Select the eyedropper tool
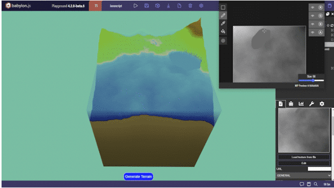The height and width of the screenshot is (188, 334). (223, 23)
